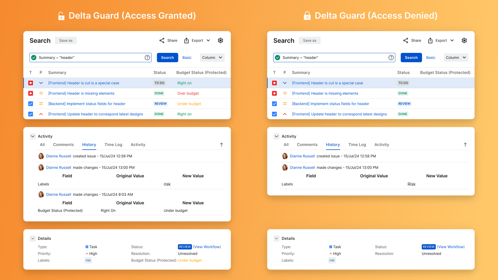The height and width of the screenshot is (280, 498).
Task: Open Column dropdown in Access Denied panel
Action: 456,58
